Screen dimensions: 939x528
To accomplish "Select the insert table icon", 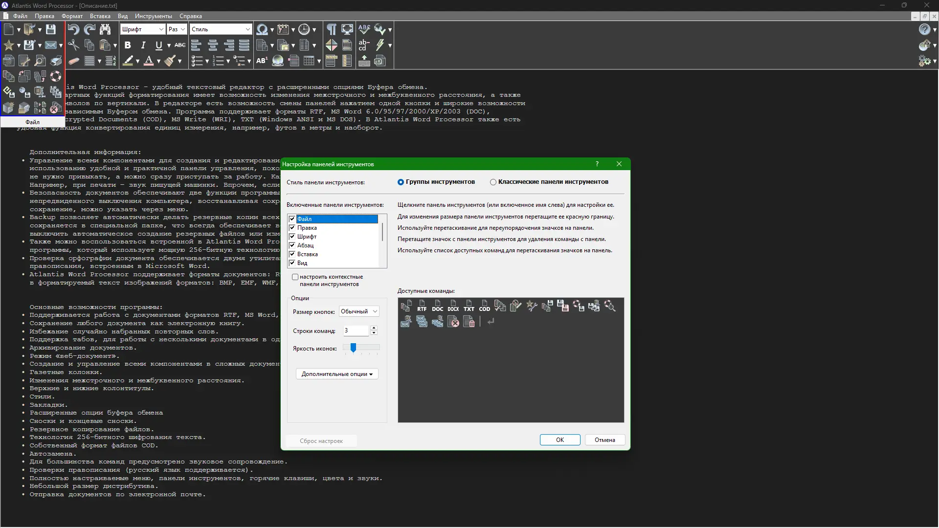I will 310,61.
